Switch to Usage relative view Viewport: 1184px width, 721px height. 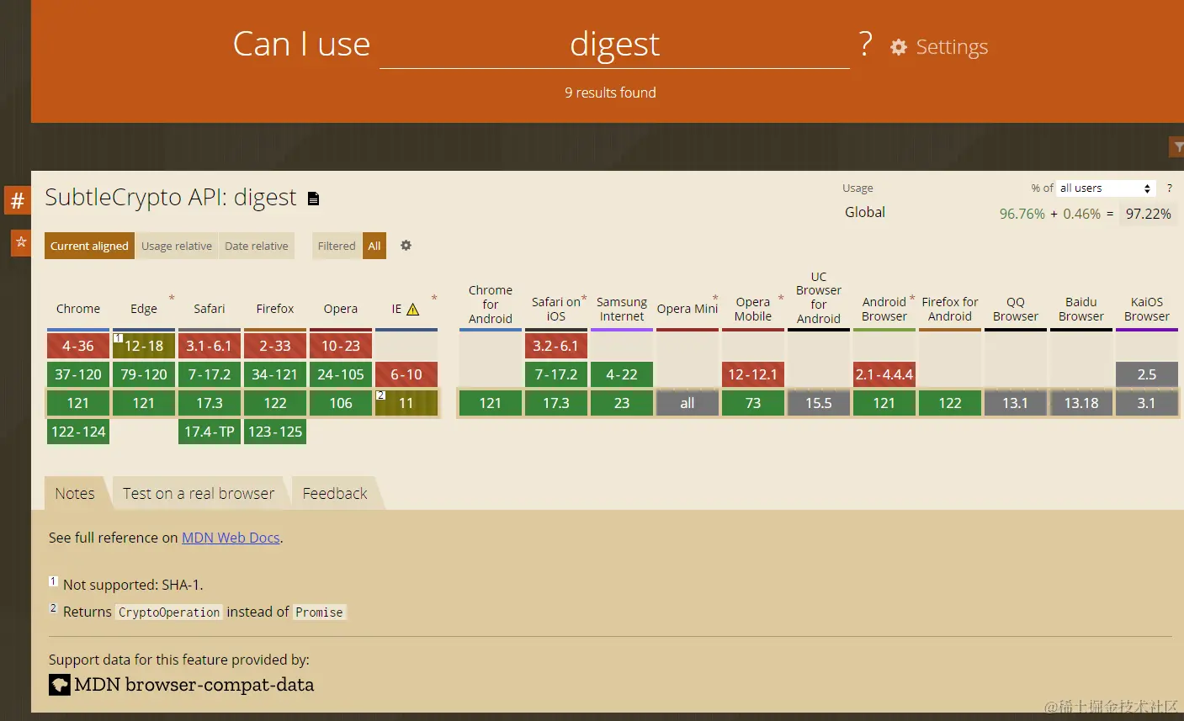pos(177,246)
